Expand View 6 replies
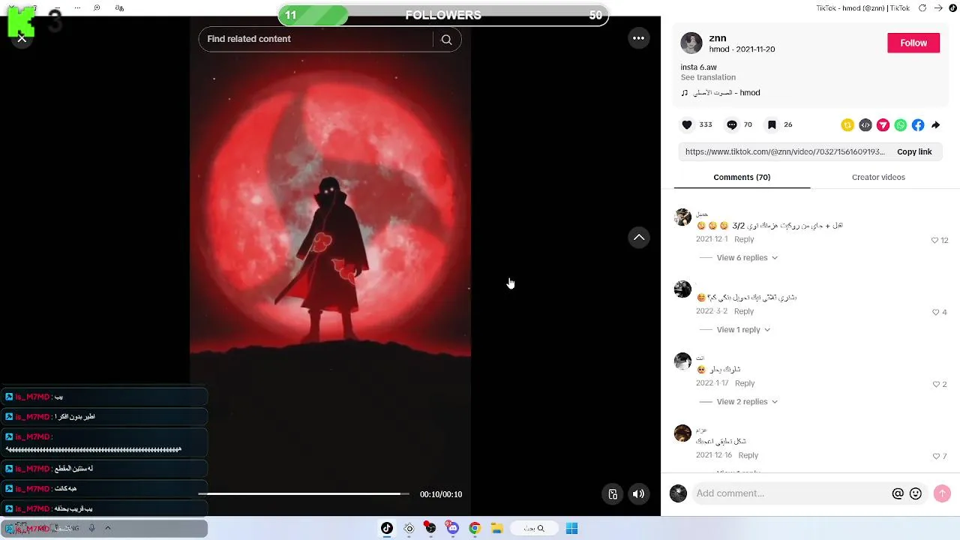 pos(747,258)
